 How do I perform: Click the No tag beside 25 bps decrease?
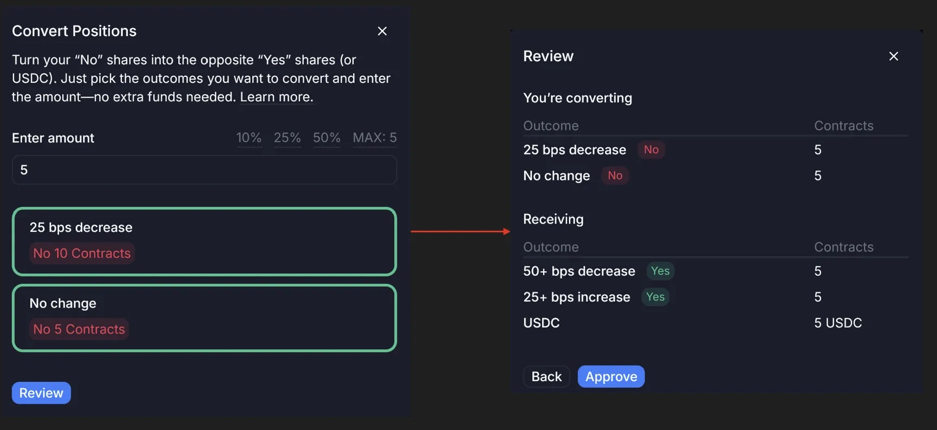coord(651,150)
